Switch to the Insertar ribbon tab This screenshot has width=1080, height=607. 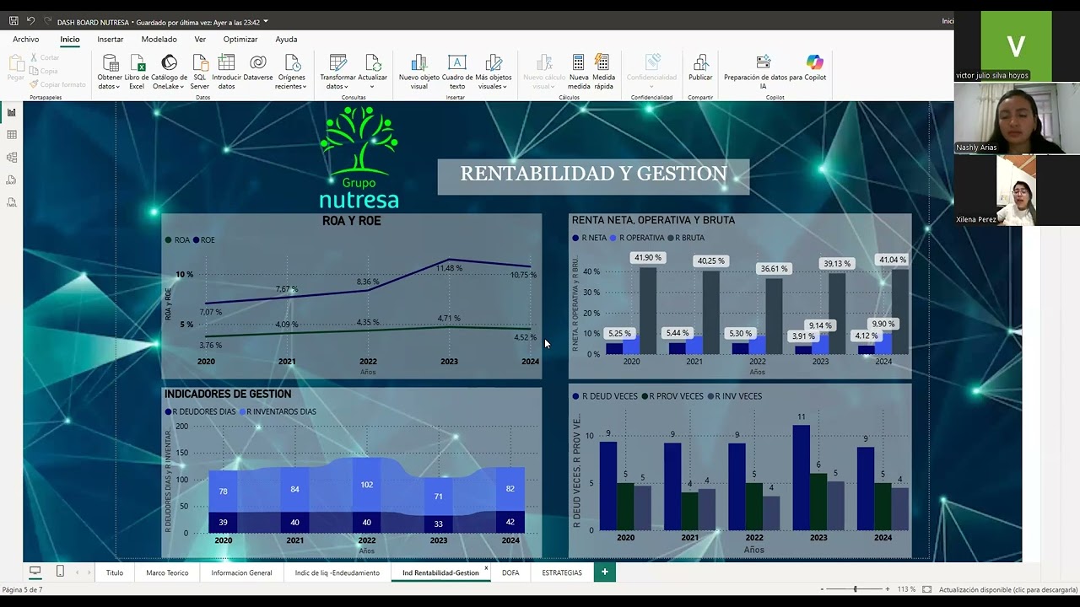point(111,40)
